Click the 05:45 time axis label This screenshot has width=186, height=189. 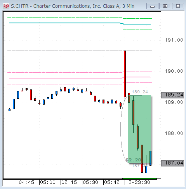[x=112, y=182]
